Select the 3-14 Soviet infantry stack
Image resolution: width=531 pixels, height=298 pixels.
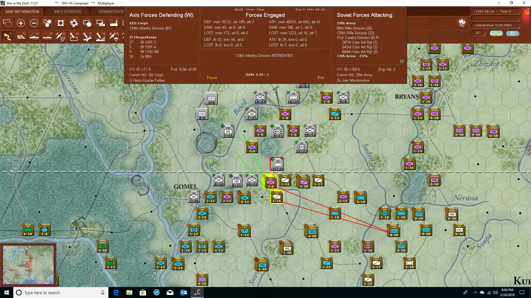244,198
